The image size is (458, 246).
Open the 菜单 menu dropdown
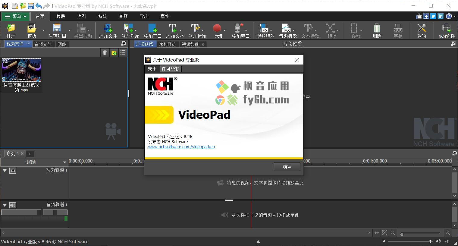(16, 16)
